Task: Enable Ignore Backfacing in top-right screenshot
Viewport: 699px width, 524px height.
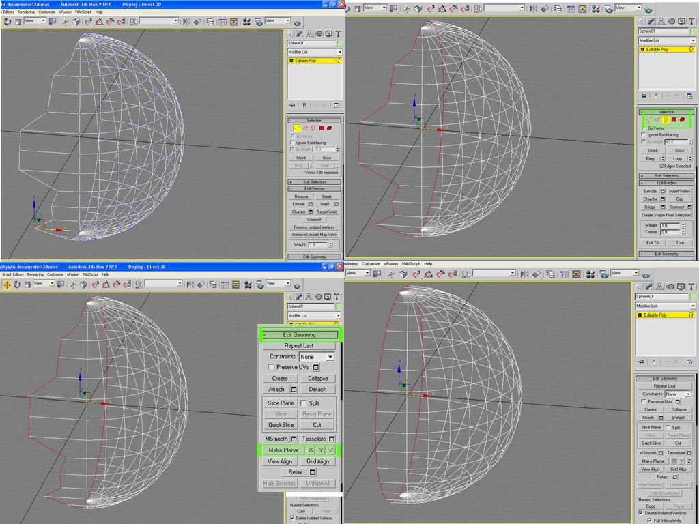Action: [643, 134]
